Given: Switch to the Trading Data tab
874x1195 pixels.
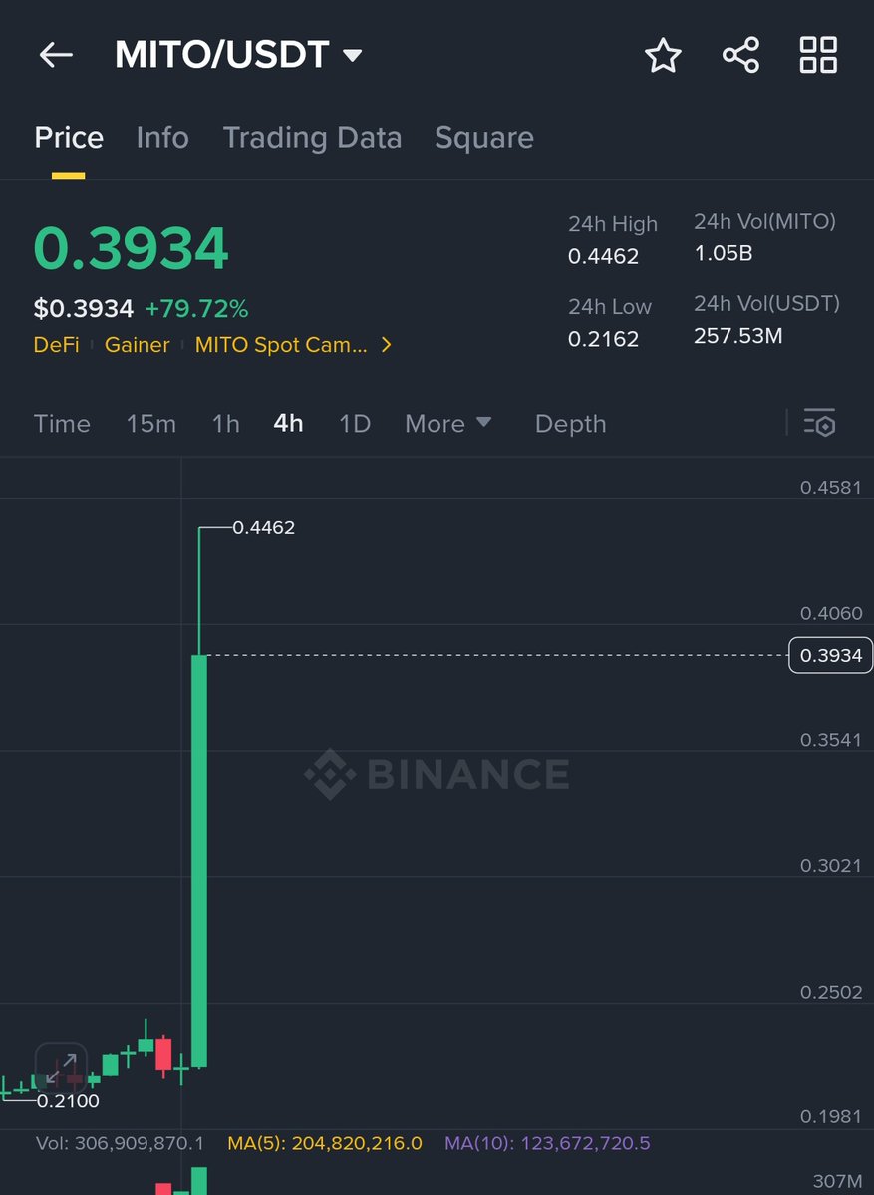Looking at the screenshot, I should coord(312,137).
